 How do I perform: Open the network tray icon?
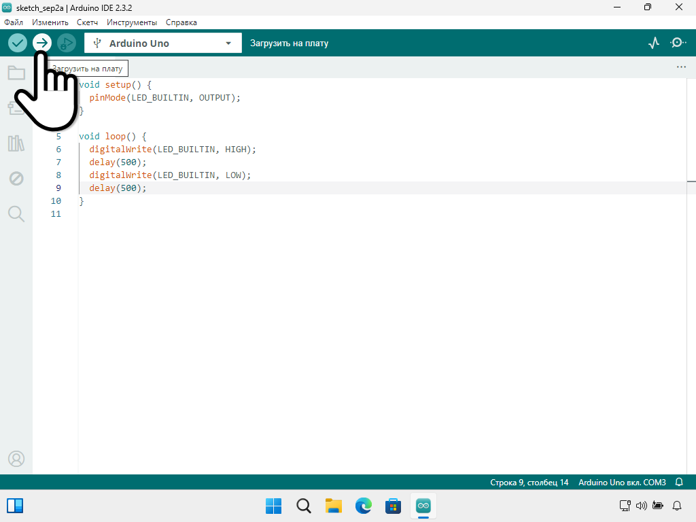pos(625,506)
